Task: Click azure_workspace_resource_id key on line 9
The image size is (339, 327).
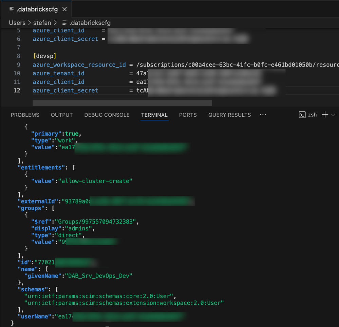Action: click(x=79, y=64)
